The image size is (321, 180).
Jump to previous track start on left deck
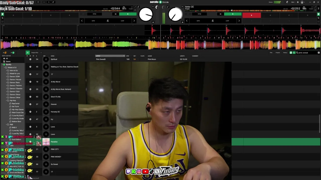(115, 14)
